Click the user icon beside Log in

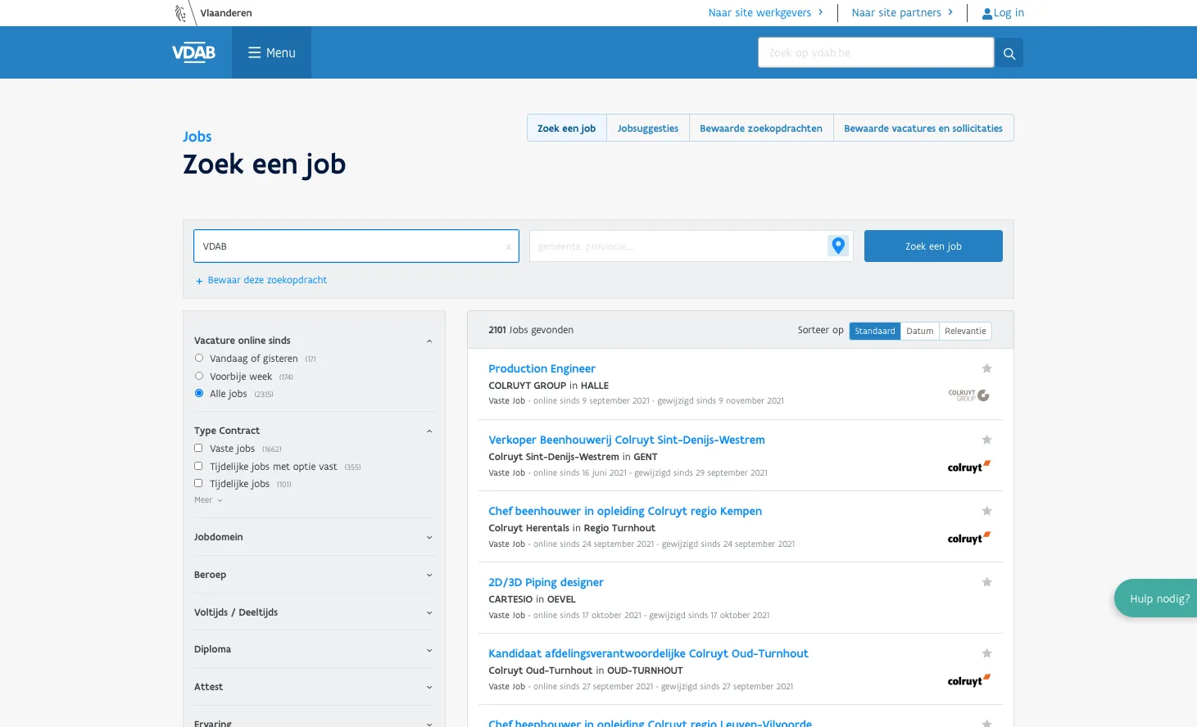pos(986,13)
